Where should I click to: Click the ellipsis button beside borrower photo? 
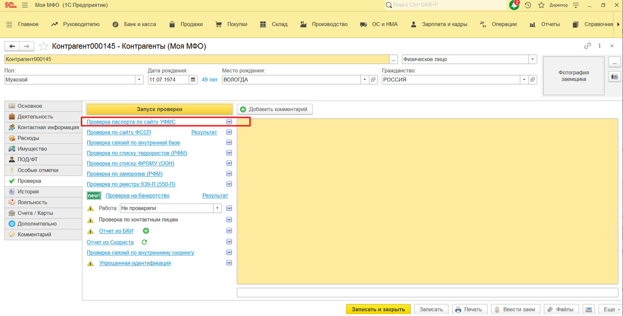pos(615,62)
